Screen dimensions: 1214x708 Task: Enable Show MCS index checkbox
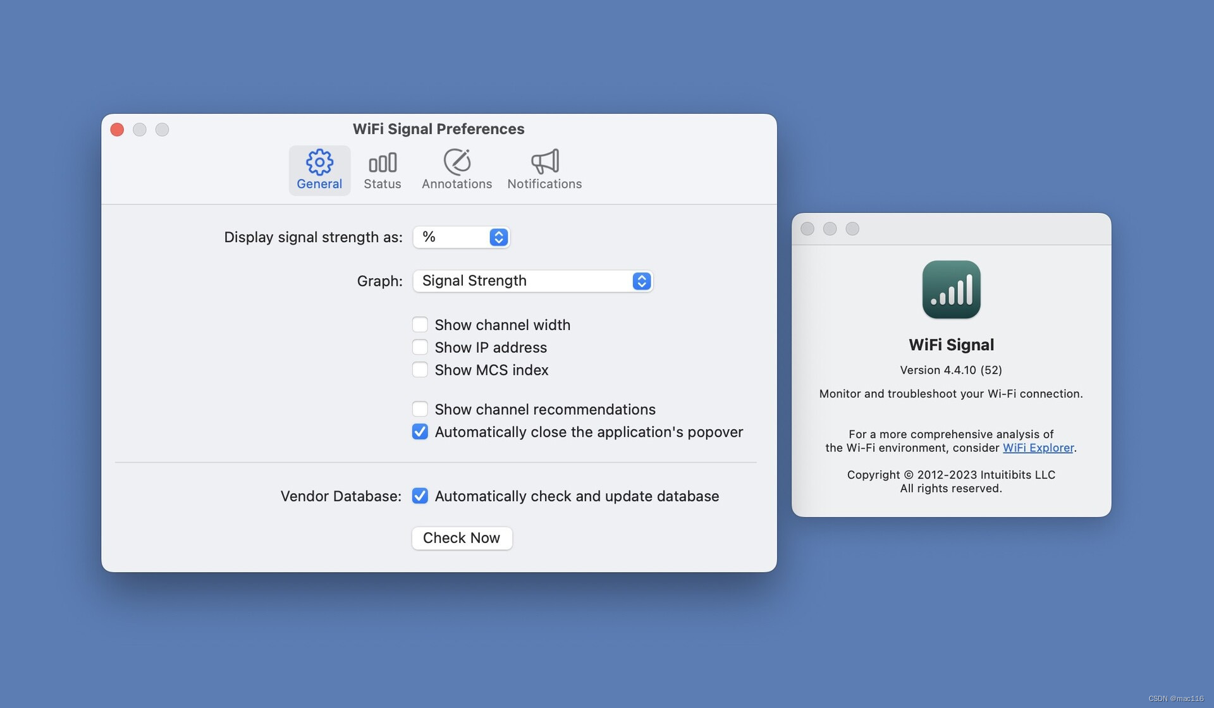(x=420, y=370)
